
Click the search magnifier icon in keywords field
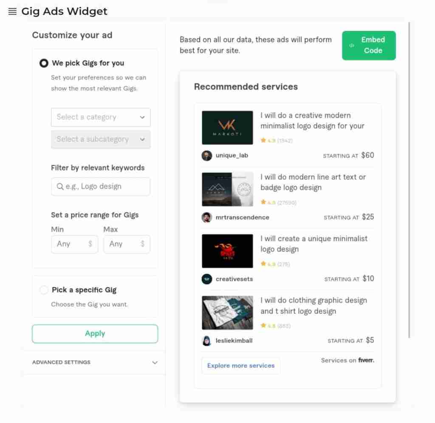60,186
